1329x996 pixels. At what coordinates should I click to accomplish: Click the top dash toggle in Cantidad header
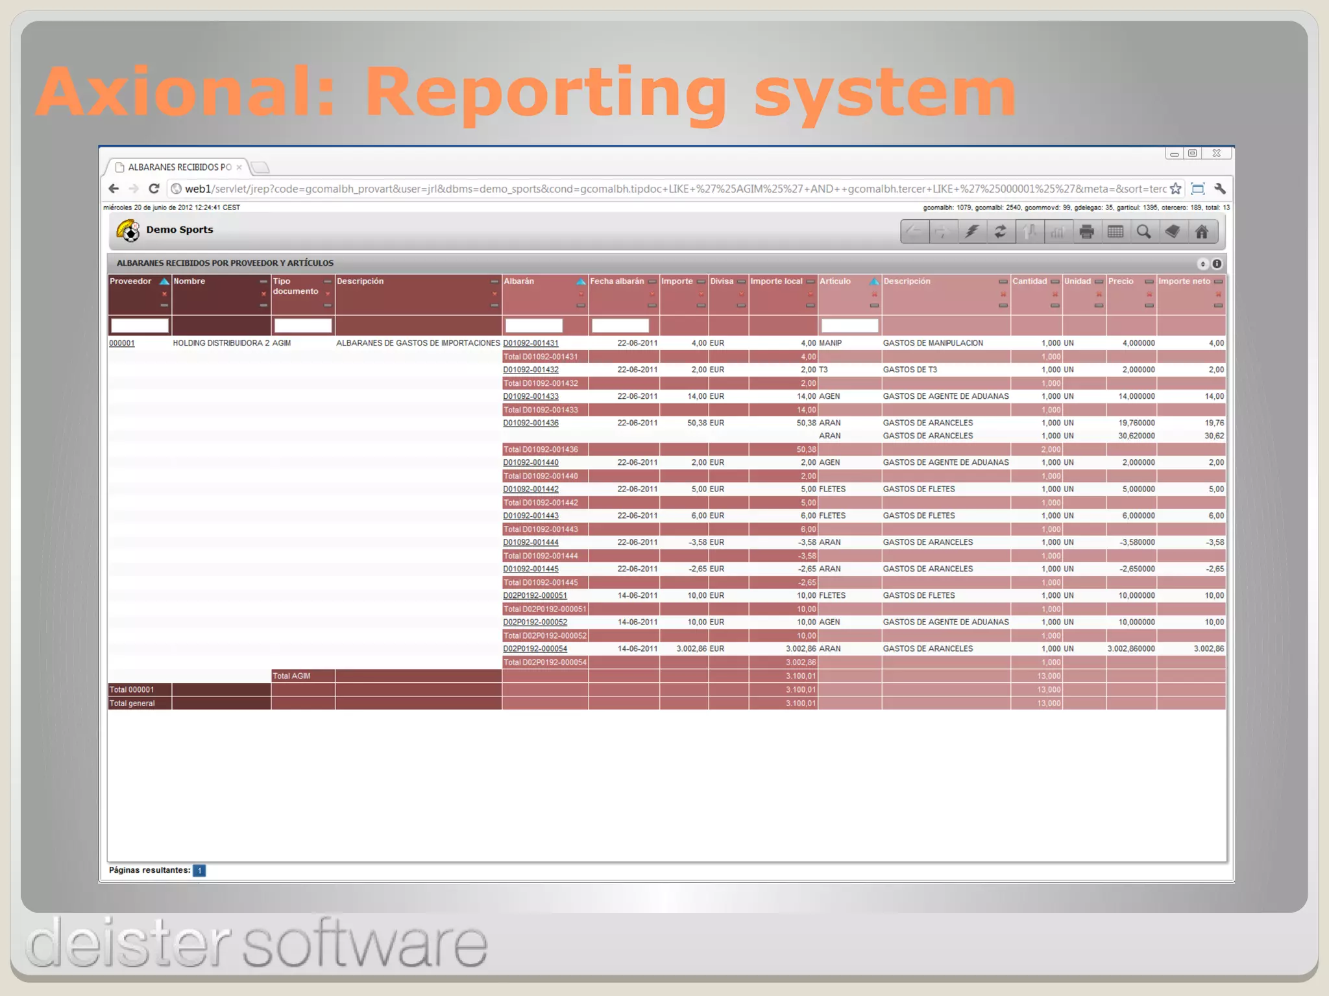pos(1055,281)
